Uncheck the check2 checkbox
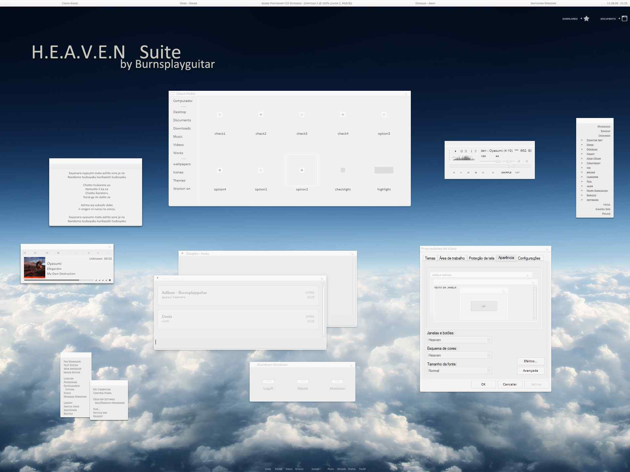The image size is (630, 472). tap(261, 114)
